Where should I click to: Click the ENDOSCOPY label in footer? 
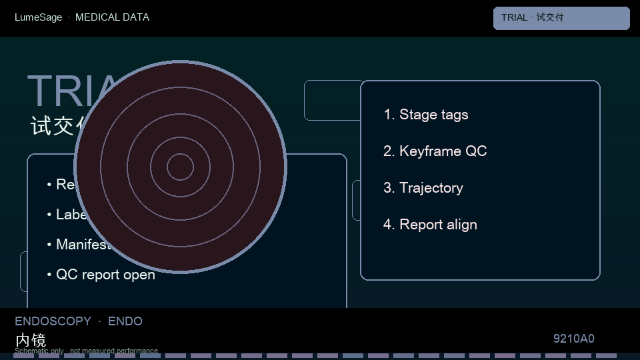[x=53, y=321]
